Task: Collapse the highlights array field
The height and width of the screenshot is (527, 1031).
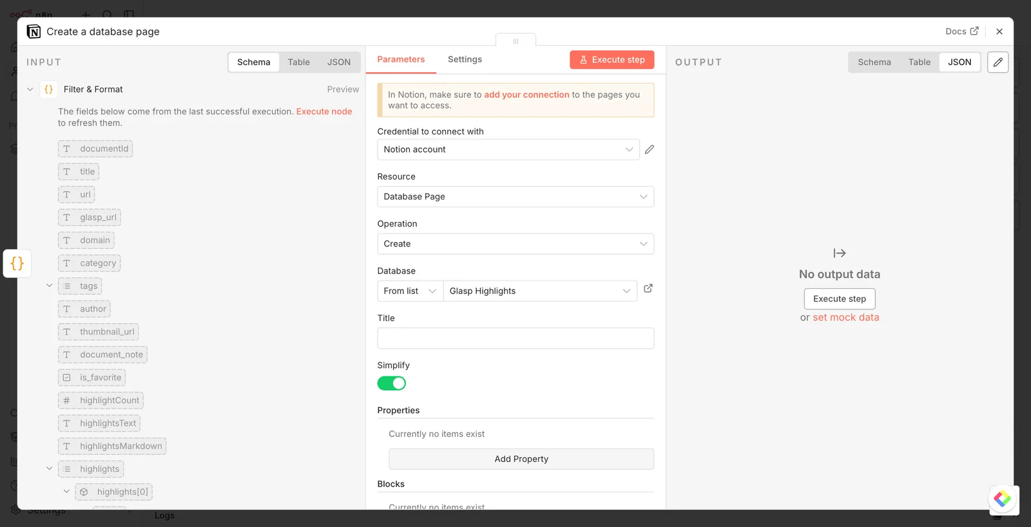Action: pyautogui.click(x=49, y=468)
